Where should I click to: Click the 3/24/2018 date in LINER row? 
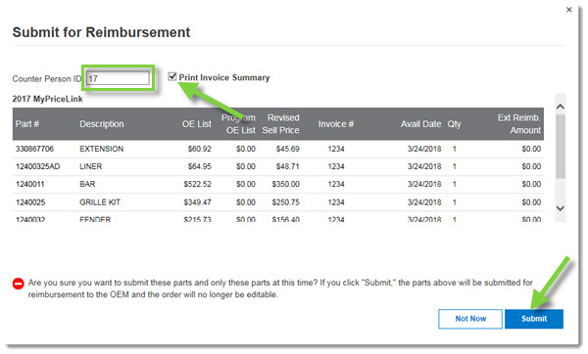[424, 166]
